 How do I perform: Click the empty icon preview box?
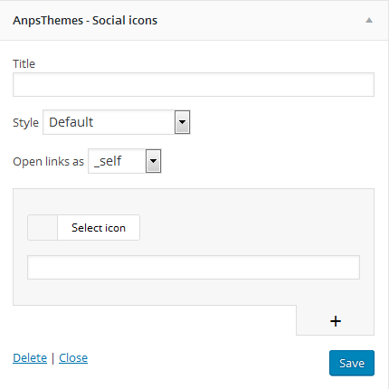(43, 228)
